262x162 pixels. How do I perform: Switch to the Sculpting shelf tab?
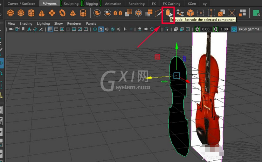pos(71,3)
